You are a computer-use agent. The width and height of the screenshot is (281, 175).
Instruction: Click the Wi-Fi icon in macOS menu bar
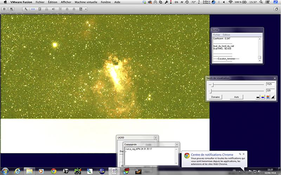(231, 2)
